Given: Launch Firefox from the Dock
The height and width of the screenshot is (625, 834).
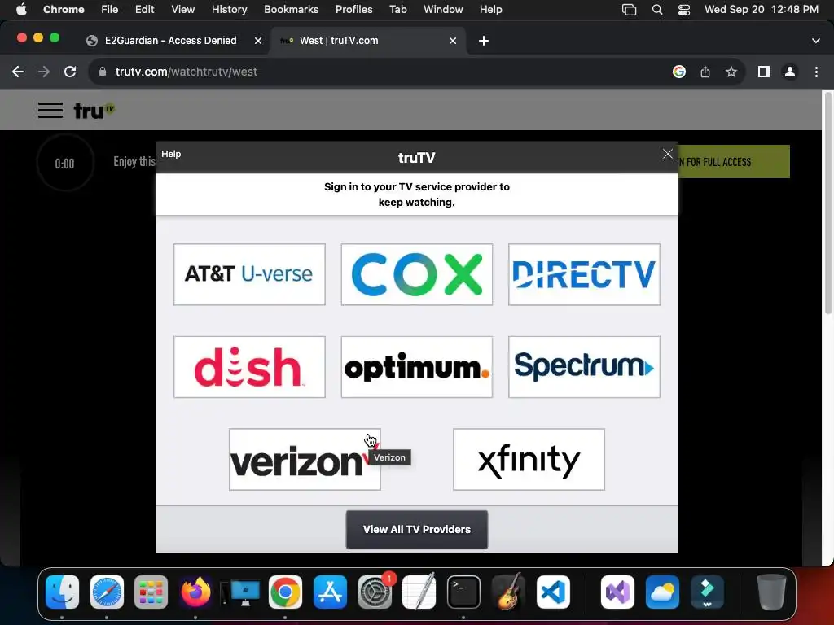Looking at the screenshot, I should [195, 592].
